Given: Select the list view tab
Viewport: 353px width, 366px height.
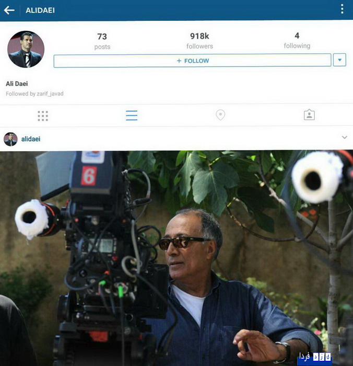Looking at the screenshot, I should coord(132,116).
